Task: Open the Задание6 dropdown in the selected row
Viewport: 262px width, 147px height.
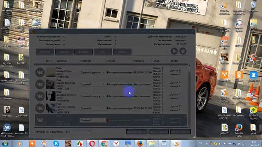Action: click(x=93, y=120)
